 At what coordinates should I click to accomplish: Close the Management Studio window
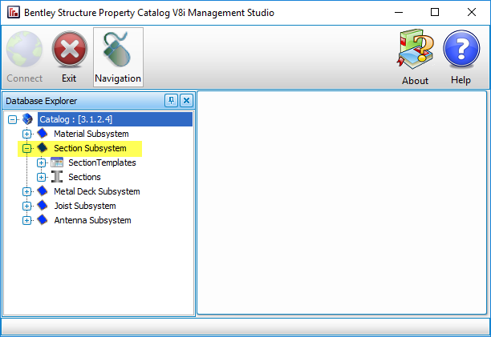472,12
